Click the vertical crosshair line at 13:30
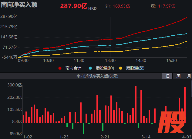This screenshot has width=192, height=139. (110, 36)
